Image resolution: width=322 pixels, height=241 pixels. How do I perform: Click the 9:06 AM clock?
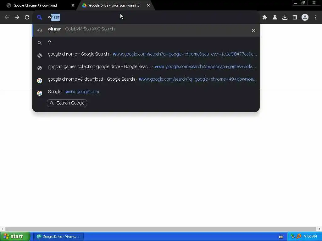click(x=310, y=237)
